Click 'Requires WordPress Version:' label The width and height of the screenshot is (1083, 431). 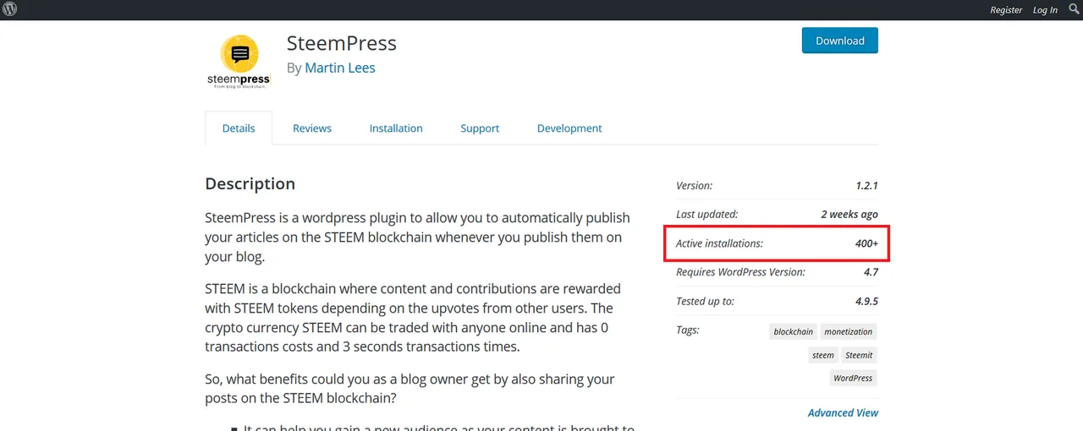click(740, 272)
